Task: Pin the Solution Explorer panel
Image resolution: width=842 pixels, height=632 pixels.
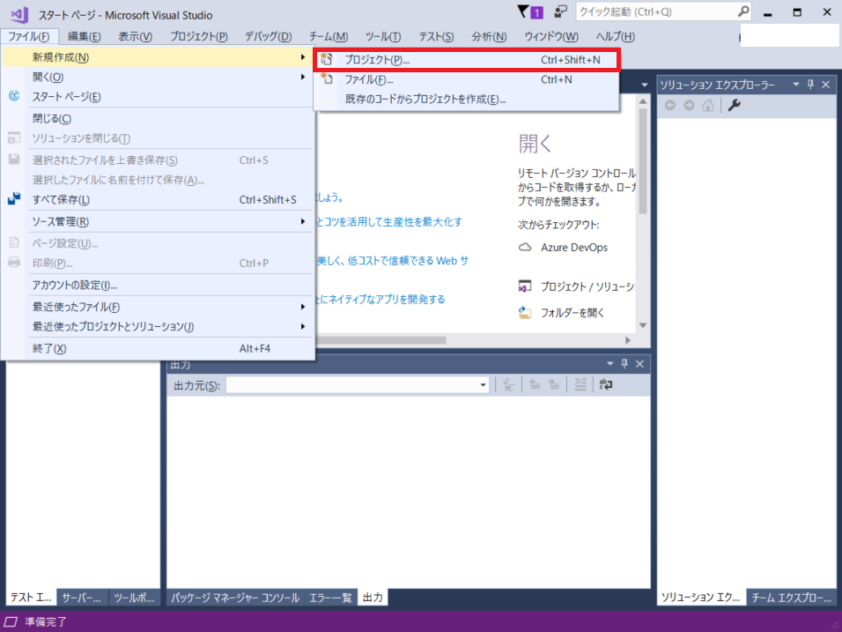Action: click(x=811, y=85)
